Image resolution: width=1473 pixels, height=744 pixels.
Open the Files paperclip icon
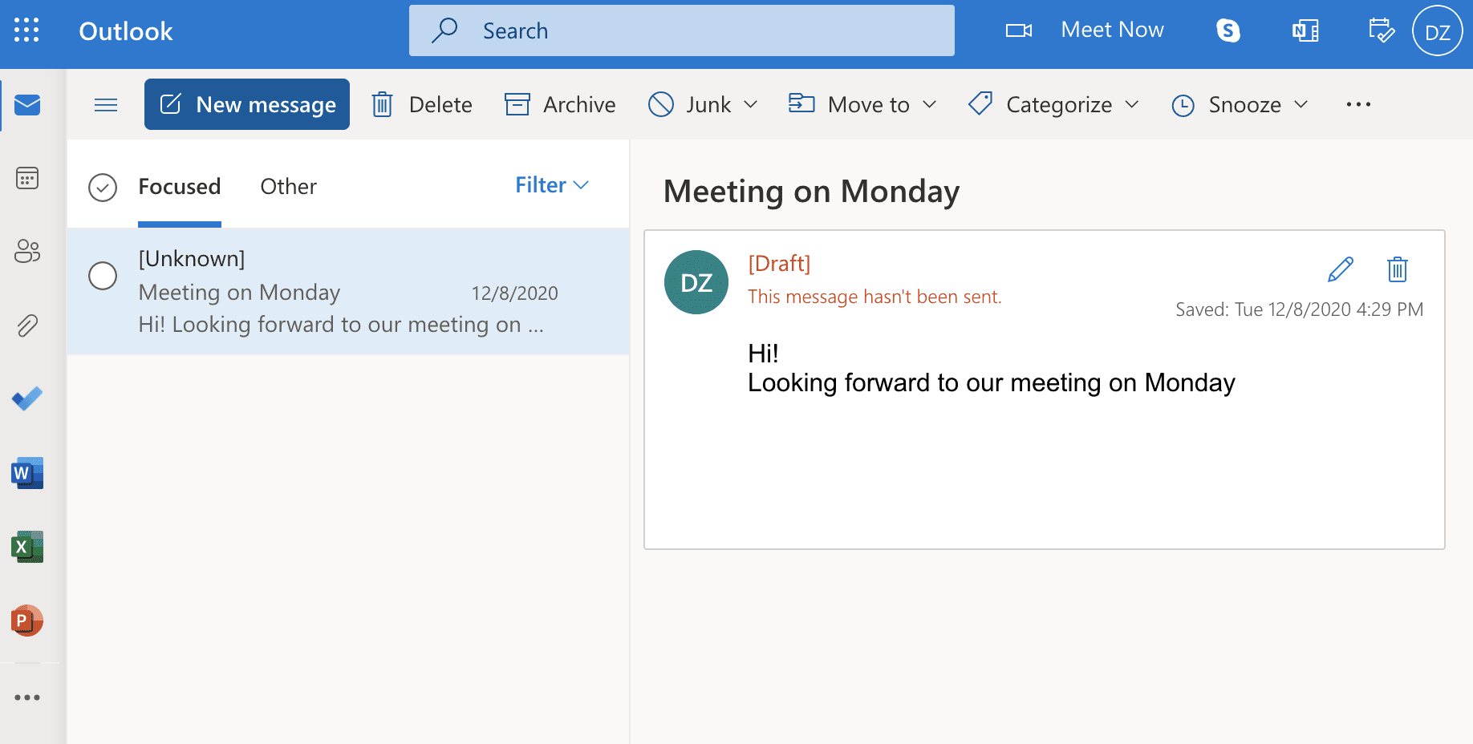pyautogui.click(x=27, y=325)
